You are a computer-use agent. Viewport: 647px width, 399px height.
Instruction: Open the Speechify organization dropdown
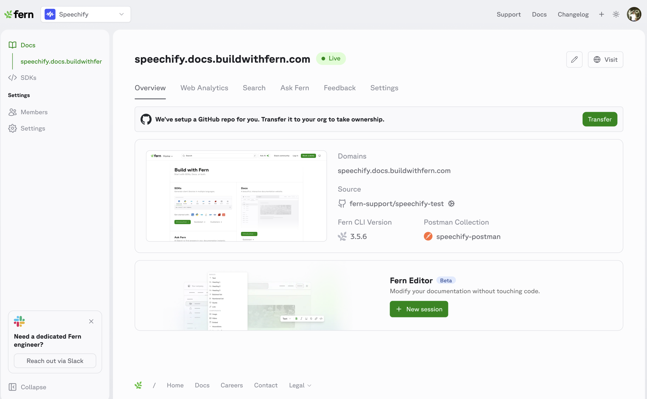86,14
